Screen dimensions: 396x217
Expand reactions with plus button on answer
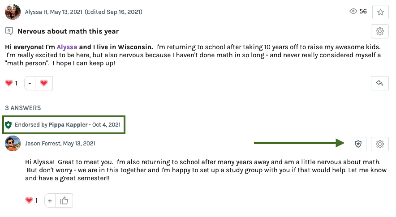point(50,200)
